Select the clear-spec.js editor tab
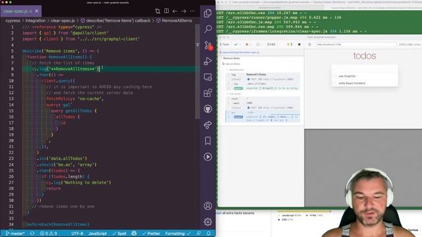Viewport: 422px width, 237px height. coord(21,11)
